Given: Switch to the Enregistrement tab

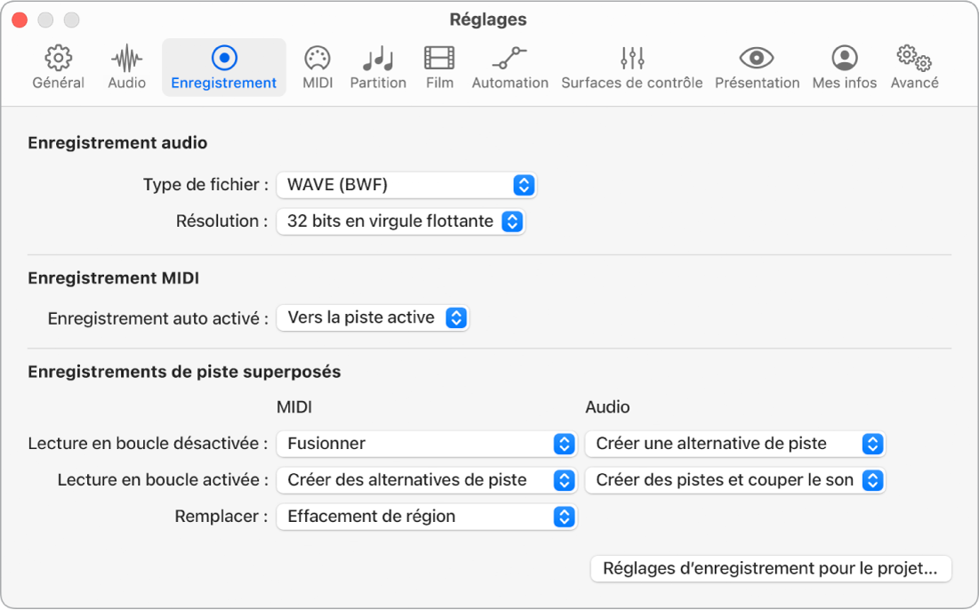Looking at the screenshot, I should 224,68.
